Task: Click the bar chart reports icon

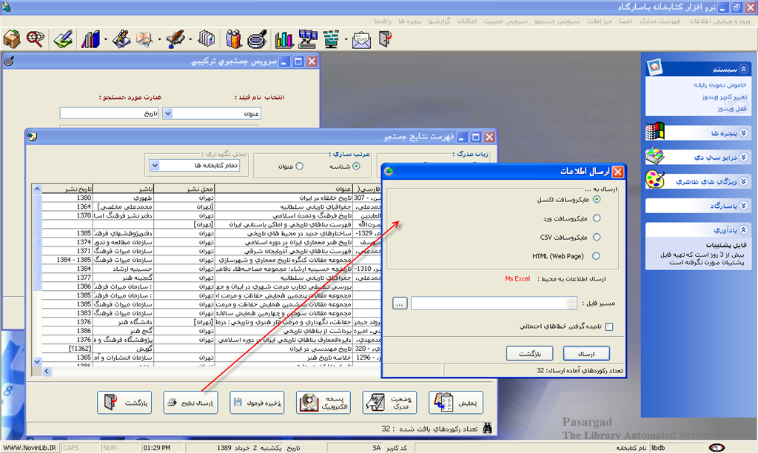Action: coord(284,38)
